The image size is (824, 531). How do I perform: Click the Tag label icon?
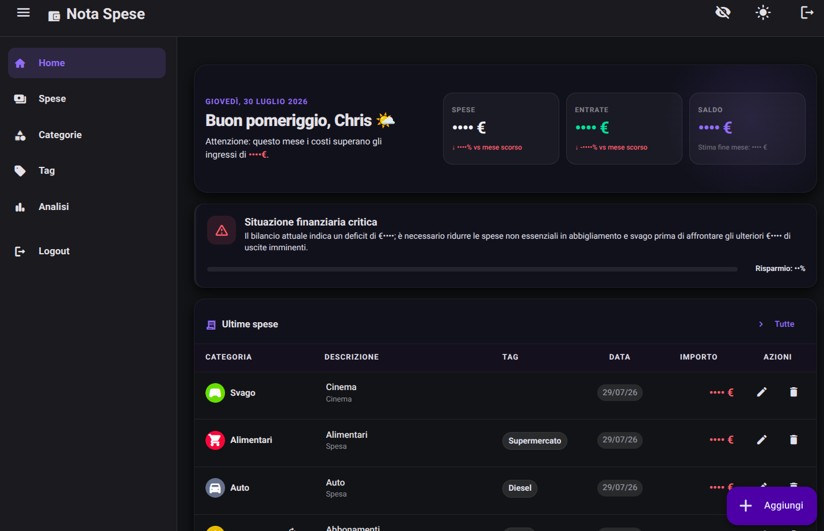coord(20,171)
